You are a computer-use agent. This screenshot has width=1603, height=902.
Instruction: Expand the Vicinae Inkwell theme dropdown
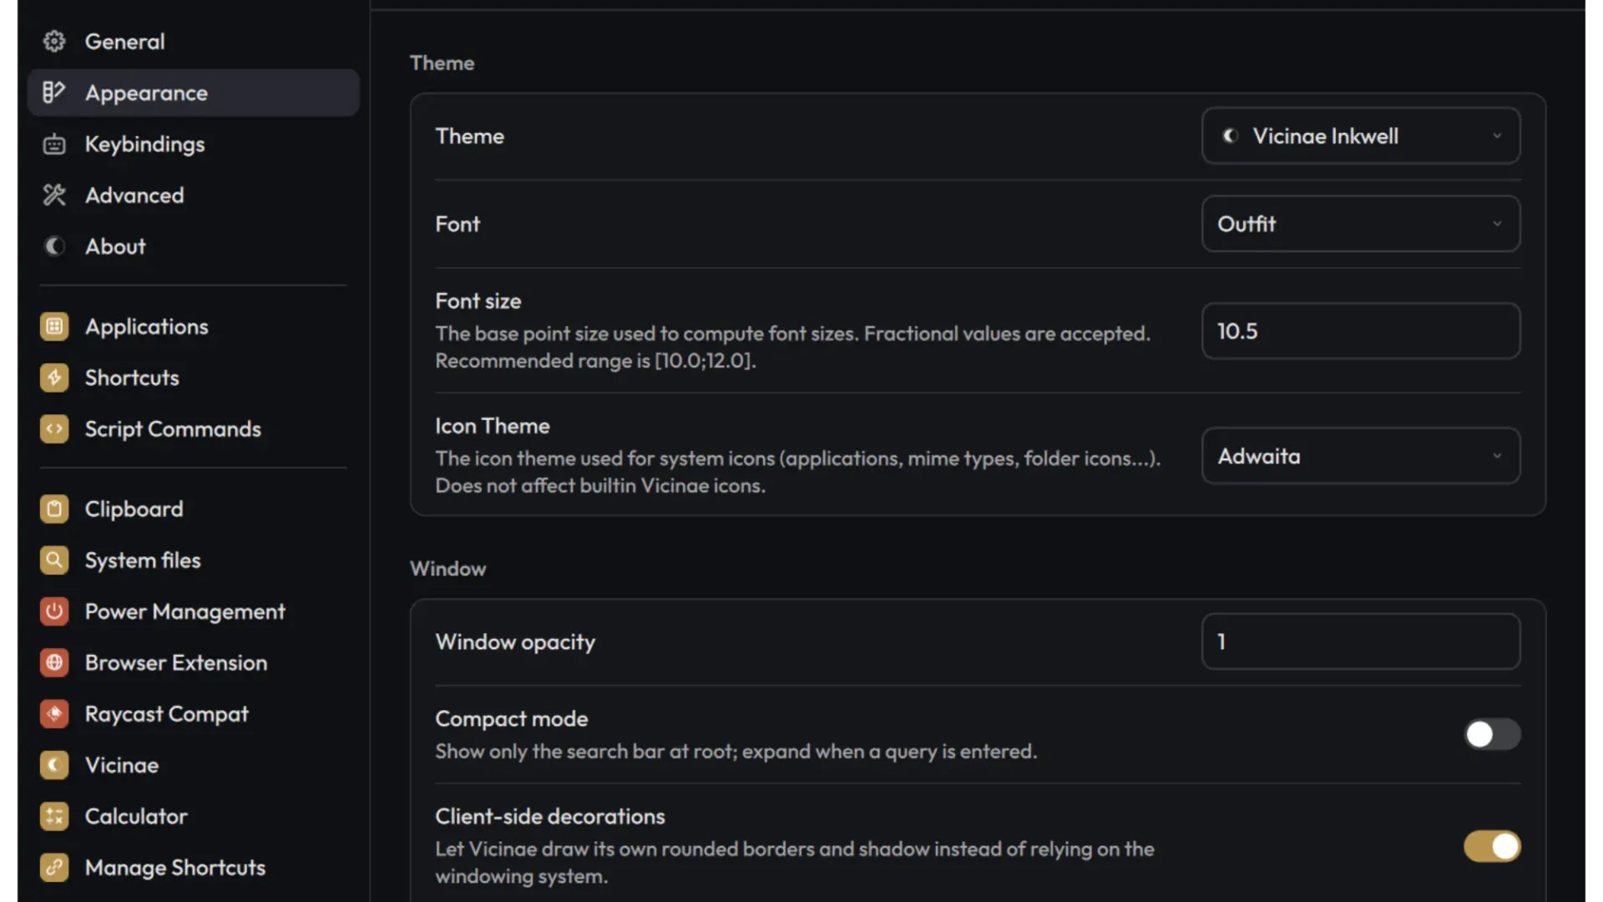[x=1361, y=136]
